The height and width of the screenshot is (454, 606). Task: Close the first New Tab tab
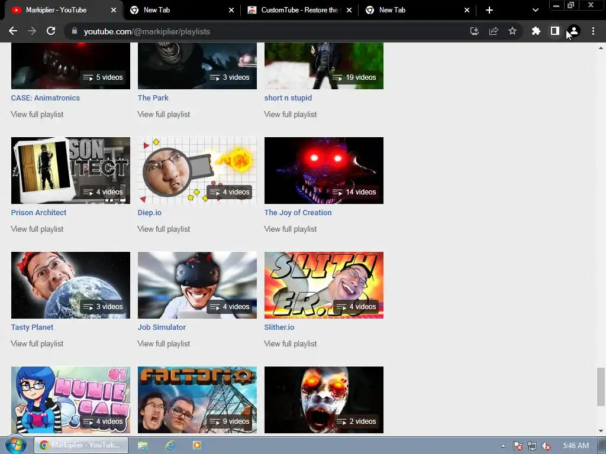click(231, 10)
